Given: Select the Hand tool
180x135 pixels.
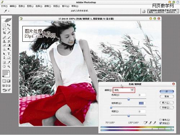Looking at the screenshot, I should tap(4, 66).
